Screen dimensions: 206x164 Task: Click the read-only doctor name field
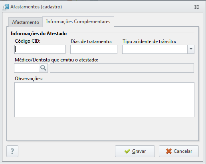coord(122,68)
